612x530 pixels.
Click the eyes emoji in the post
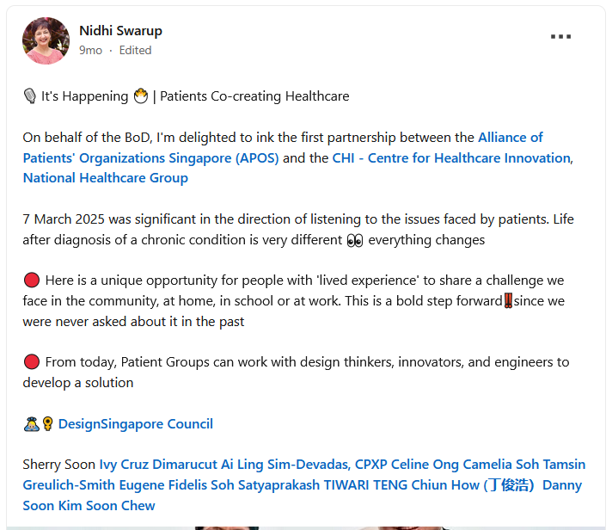[x=355, y=240]
